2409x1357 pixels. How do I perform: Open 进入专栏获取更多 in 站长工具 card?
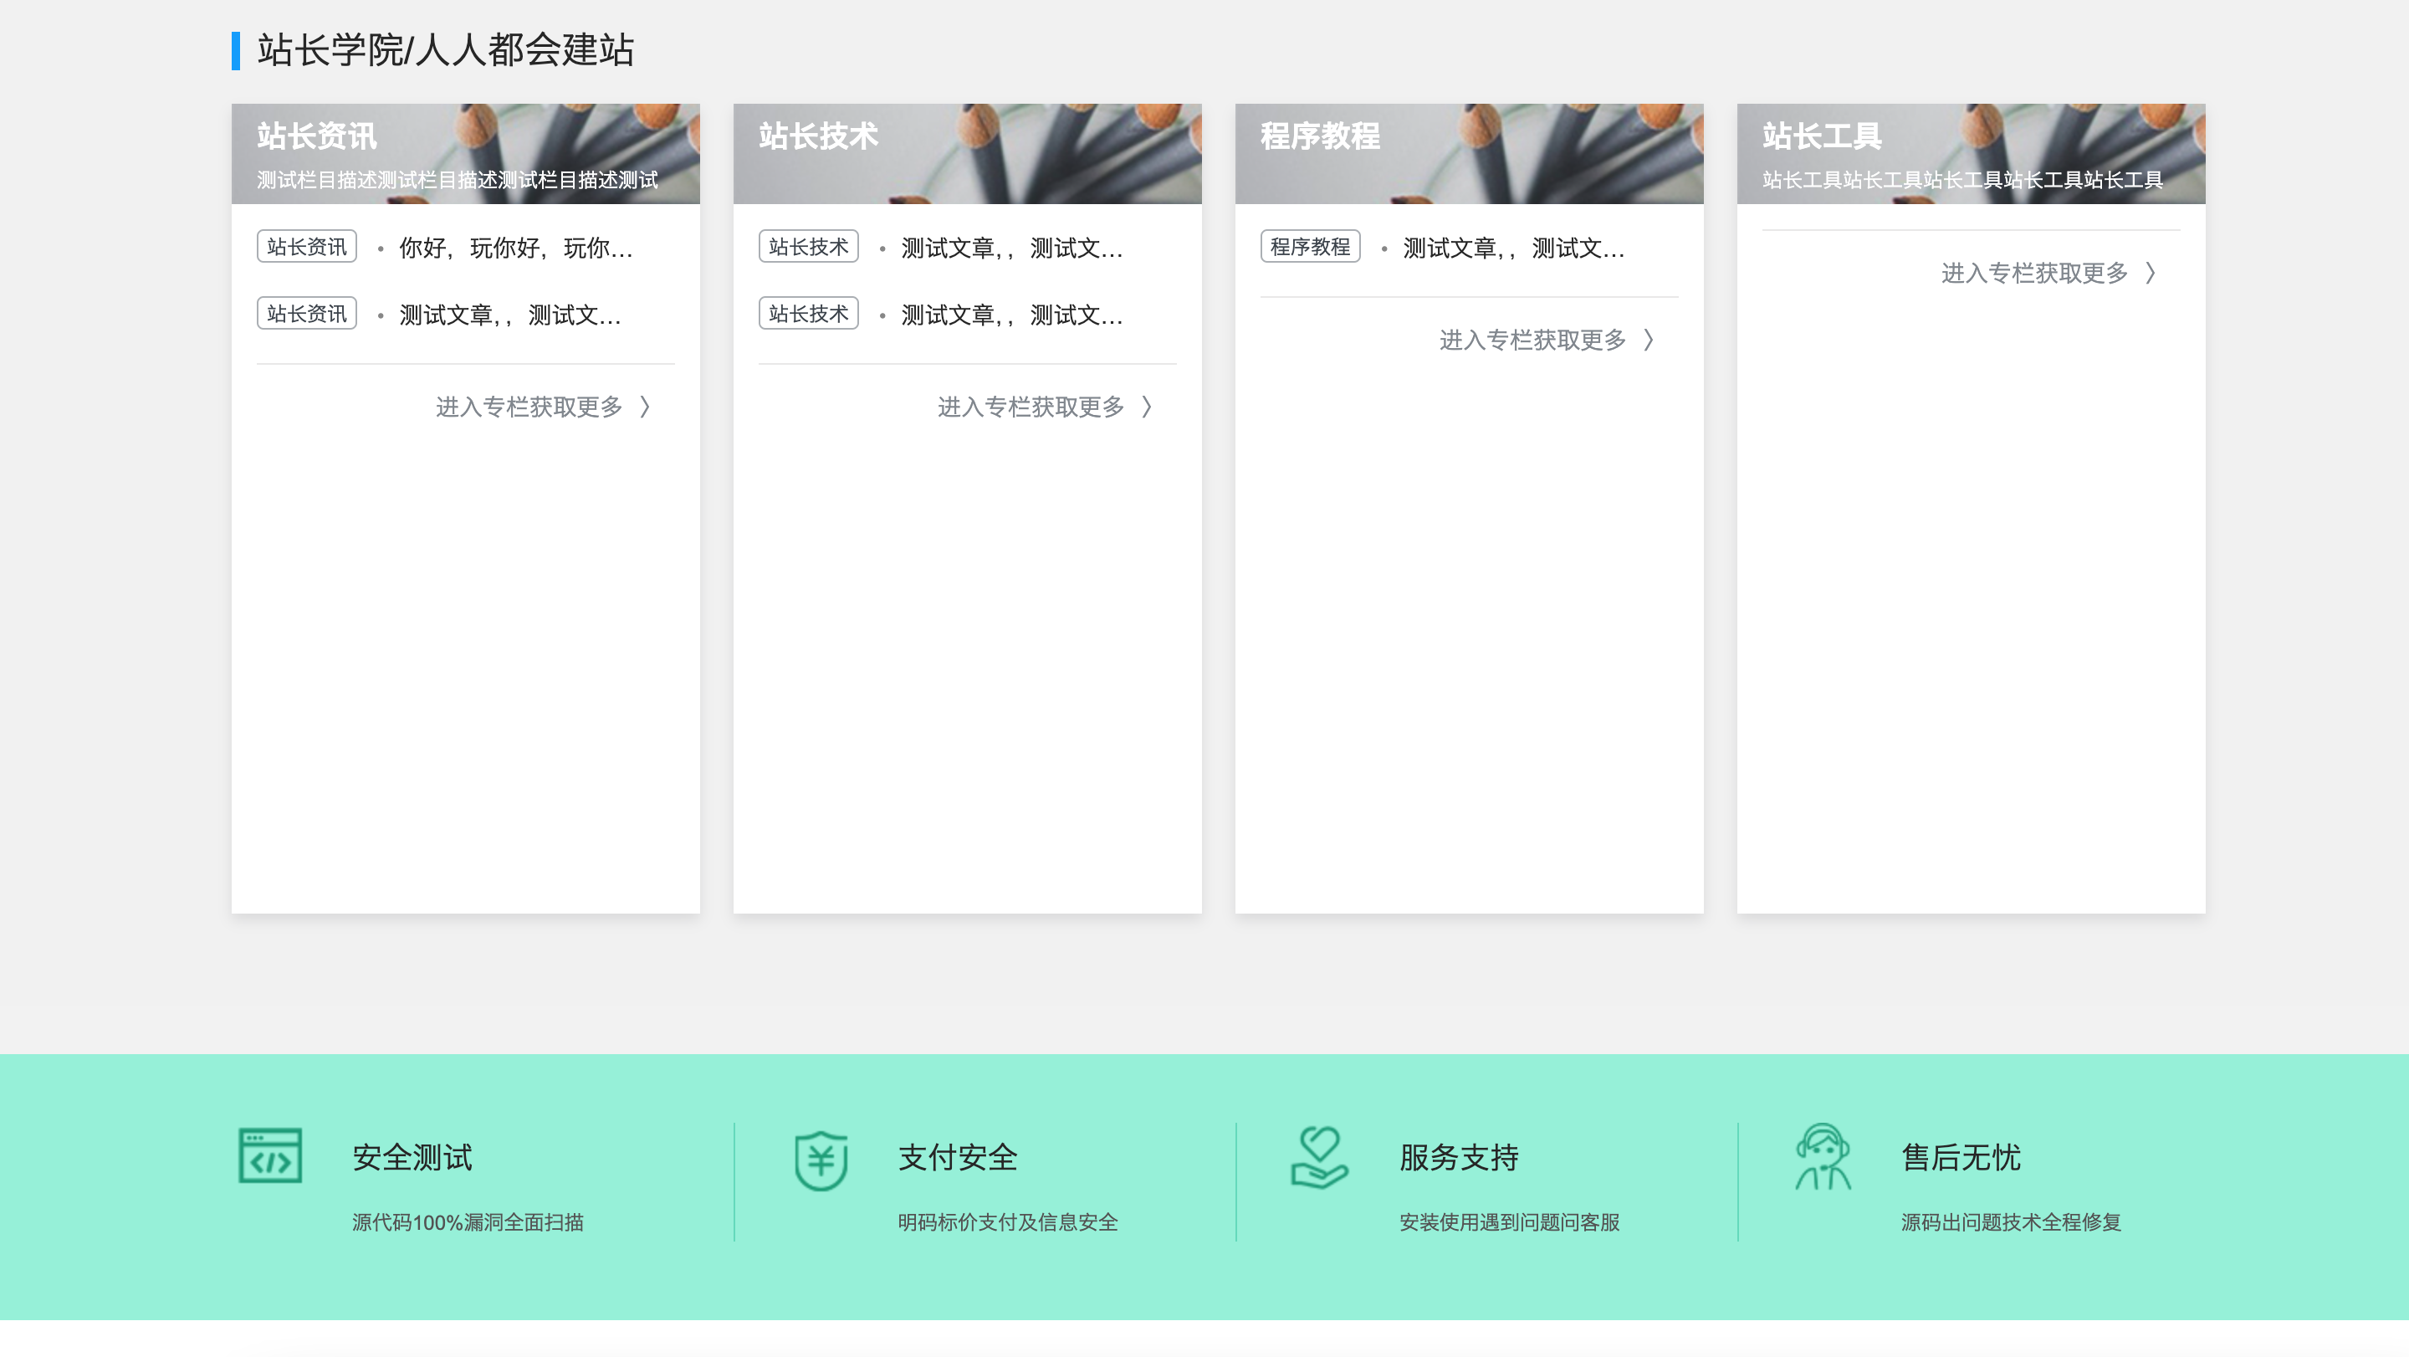point(2049,273)
